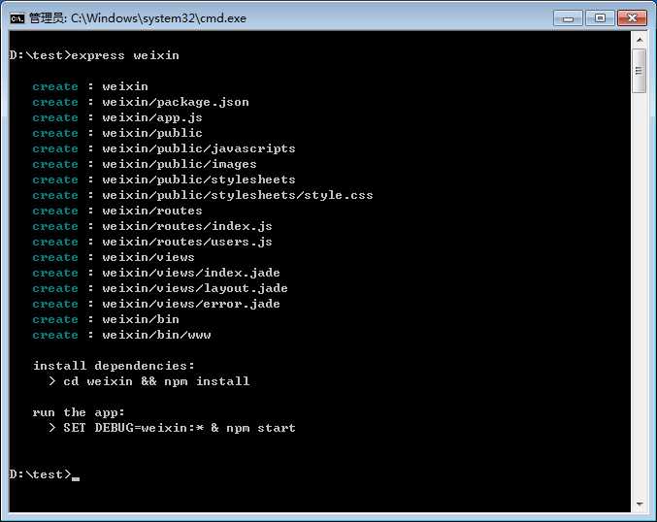Click the scrollbar down arrow
This screenshot has width=657, height=522.
(x=640, y=504)
